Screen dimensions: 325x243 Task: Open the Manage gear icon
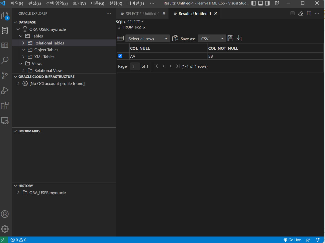(x=5, y=229)
